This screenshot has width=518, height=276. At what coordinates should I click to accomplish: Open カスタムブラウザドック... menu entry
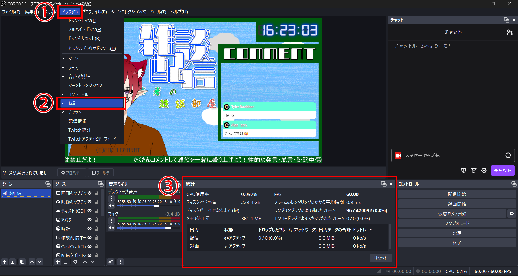[92, 48]
